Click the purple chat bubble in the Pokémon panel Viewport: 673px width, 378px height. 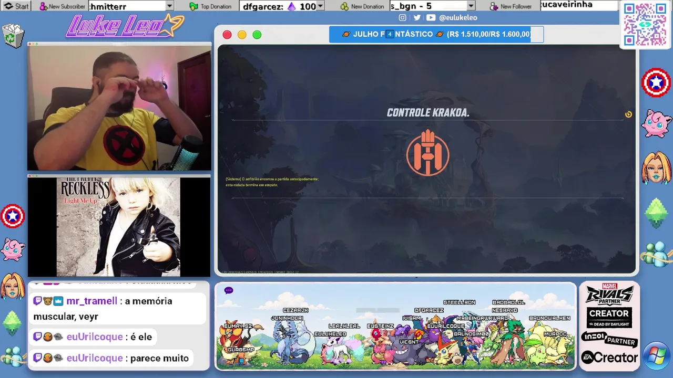pos(229,290)
